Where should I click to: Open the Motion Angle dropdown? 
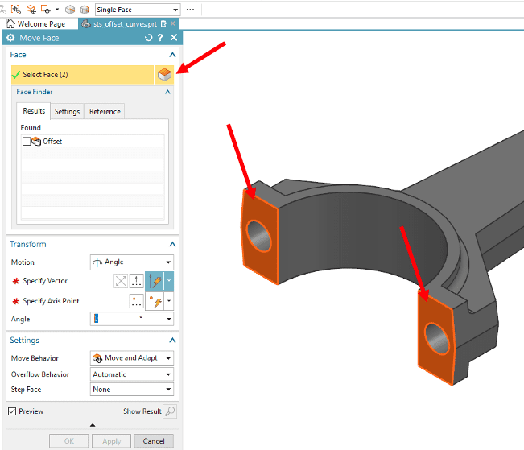tap(132, 262)
